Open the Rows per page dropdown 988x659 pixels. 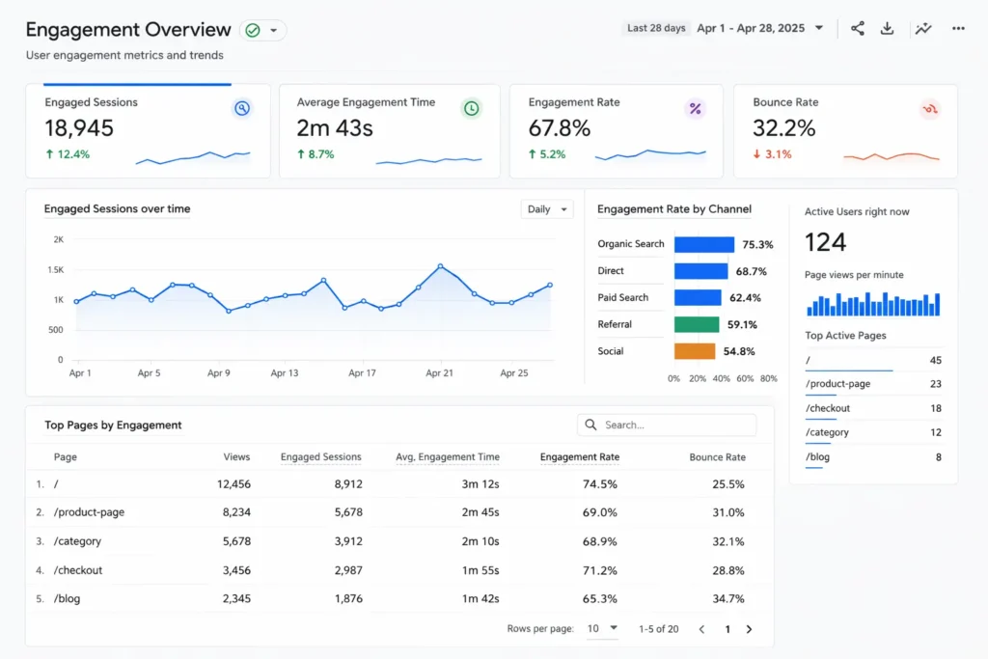tap(601, 628)
